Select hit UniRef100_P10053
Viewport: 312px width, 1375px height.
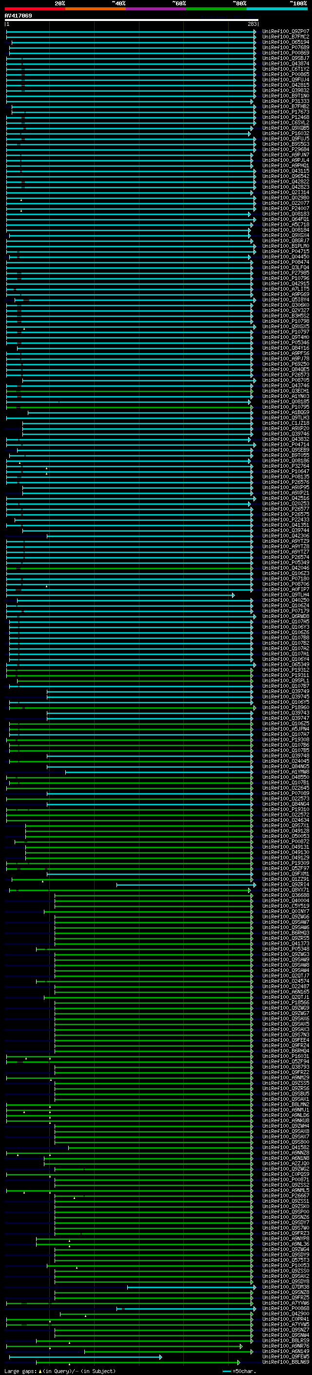tap(286, 1265)
